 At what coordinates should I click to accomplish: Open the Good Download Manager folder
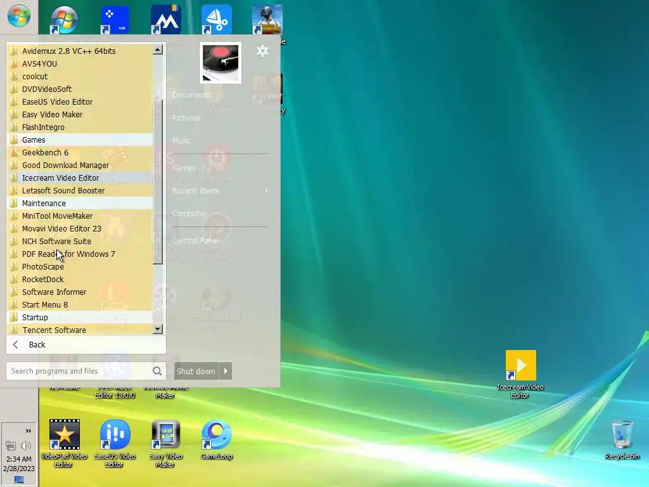pos(80,166)
